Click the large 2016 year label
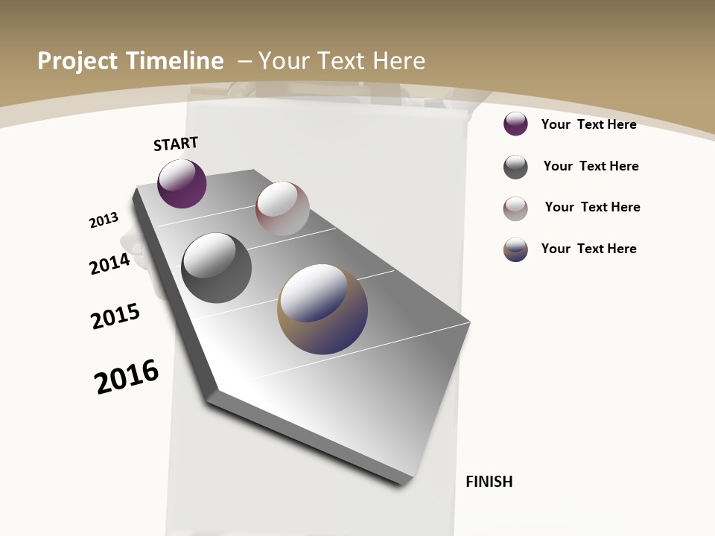715x536 pixels. pyautogui.click(x=125, y=376)
